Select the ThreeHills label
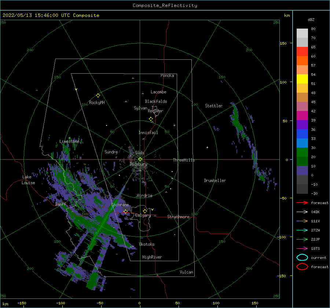The height and width of the screenshot is (308, 330). tap(184, 160)
